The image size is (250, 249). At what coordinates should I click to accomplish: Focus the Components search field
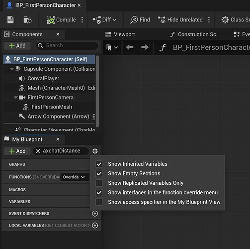67,45
